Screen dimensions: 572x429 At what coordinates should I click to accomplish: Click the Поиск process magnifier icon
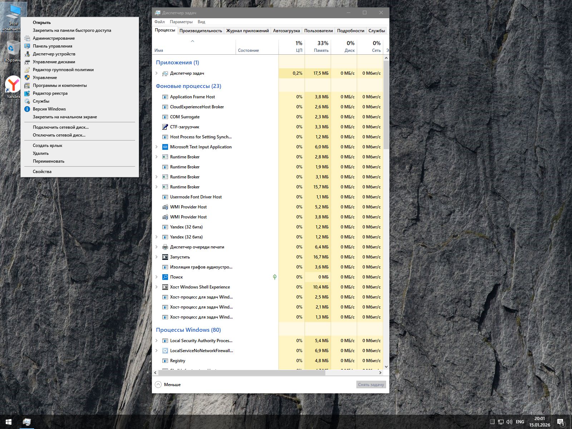165,277
